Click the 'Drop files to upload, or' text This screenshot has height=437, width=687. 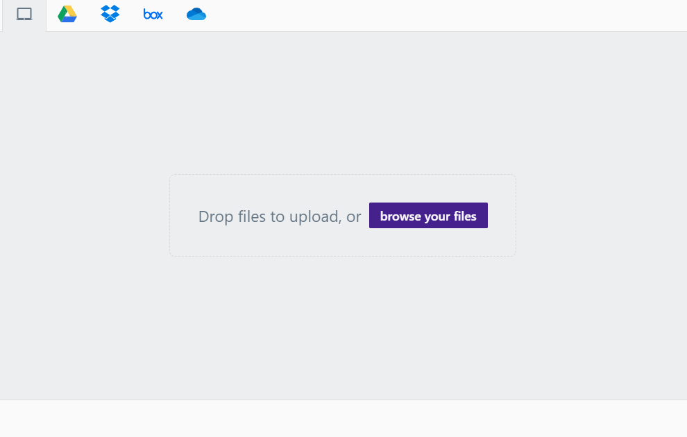280,216
